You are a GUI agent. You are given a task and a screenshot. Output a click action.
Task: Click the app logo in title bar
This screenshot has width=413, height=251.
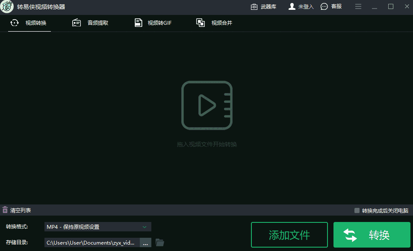coord(6,6)
